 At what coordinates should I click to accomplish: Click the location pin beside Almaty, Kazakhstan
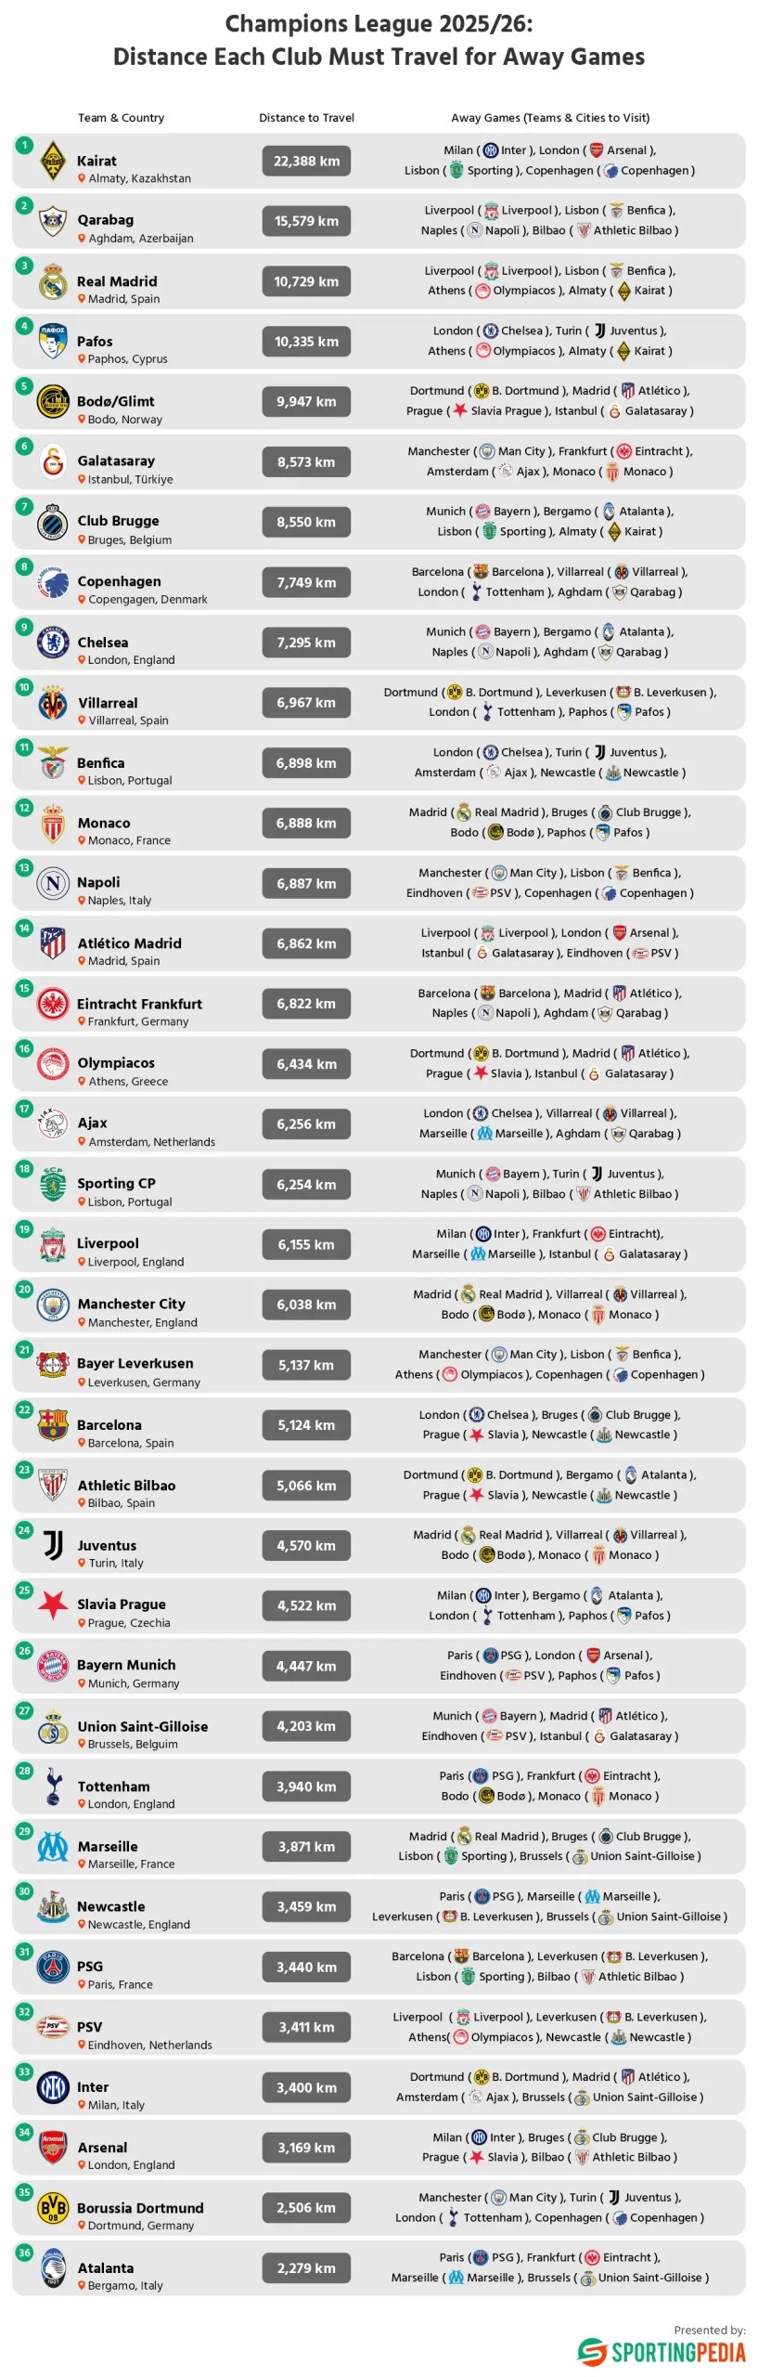point(82,178)
